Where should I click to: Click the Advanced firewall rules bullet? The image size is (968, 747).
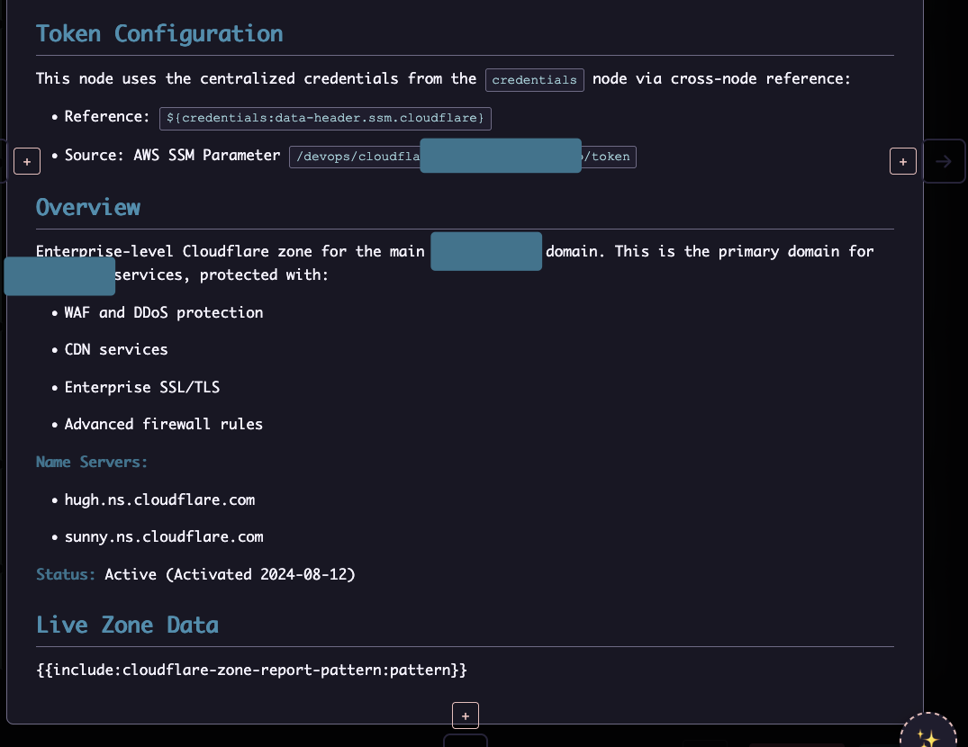pos(164,424)
